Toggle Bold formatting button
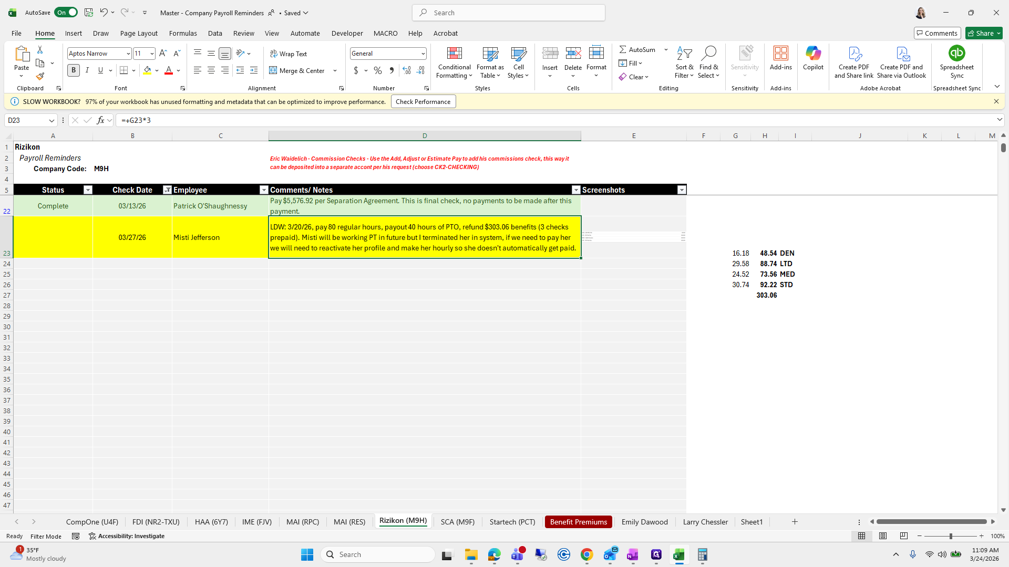 74,70
